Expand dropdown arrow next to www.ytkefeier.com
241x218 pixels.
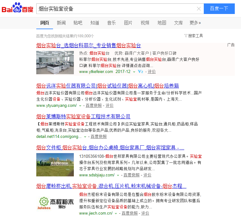tap(134, 72)
